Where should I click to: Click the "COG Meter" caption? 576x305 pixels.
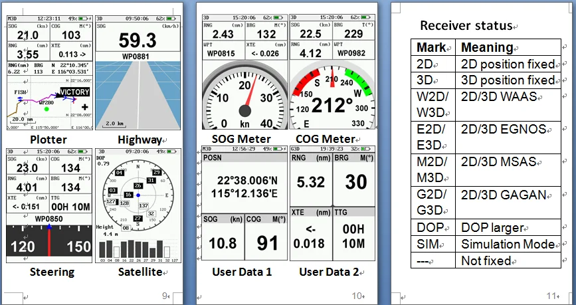point(326,139)
